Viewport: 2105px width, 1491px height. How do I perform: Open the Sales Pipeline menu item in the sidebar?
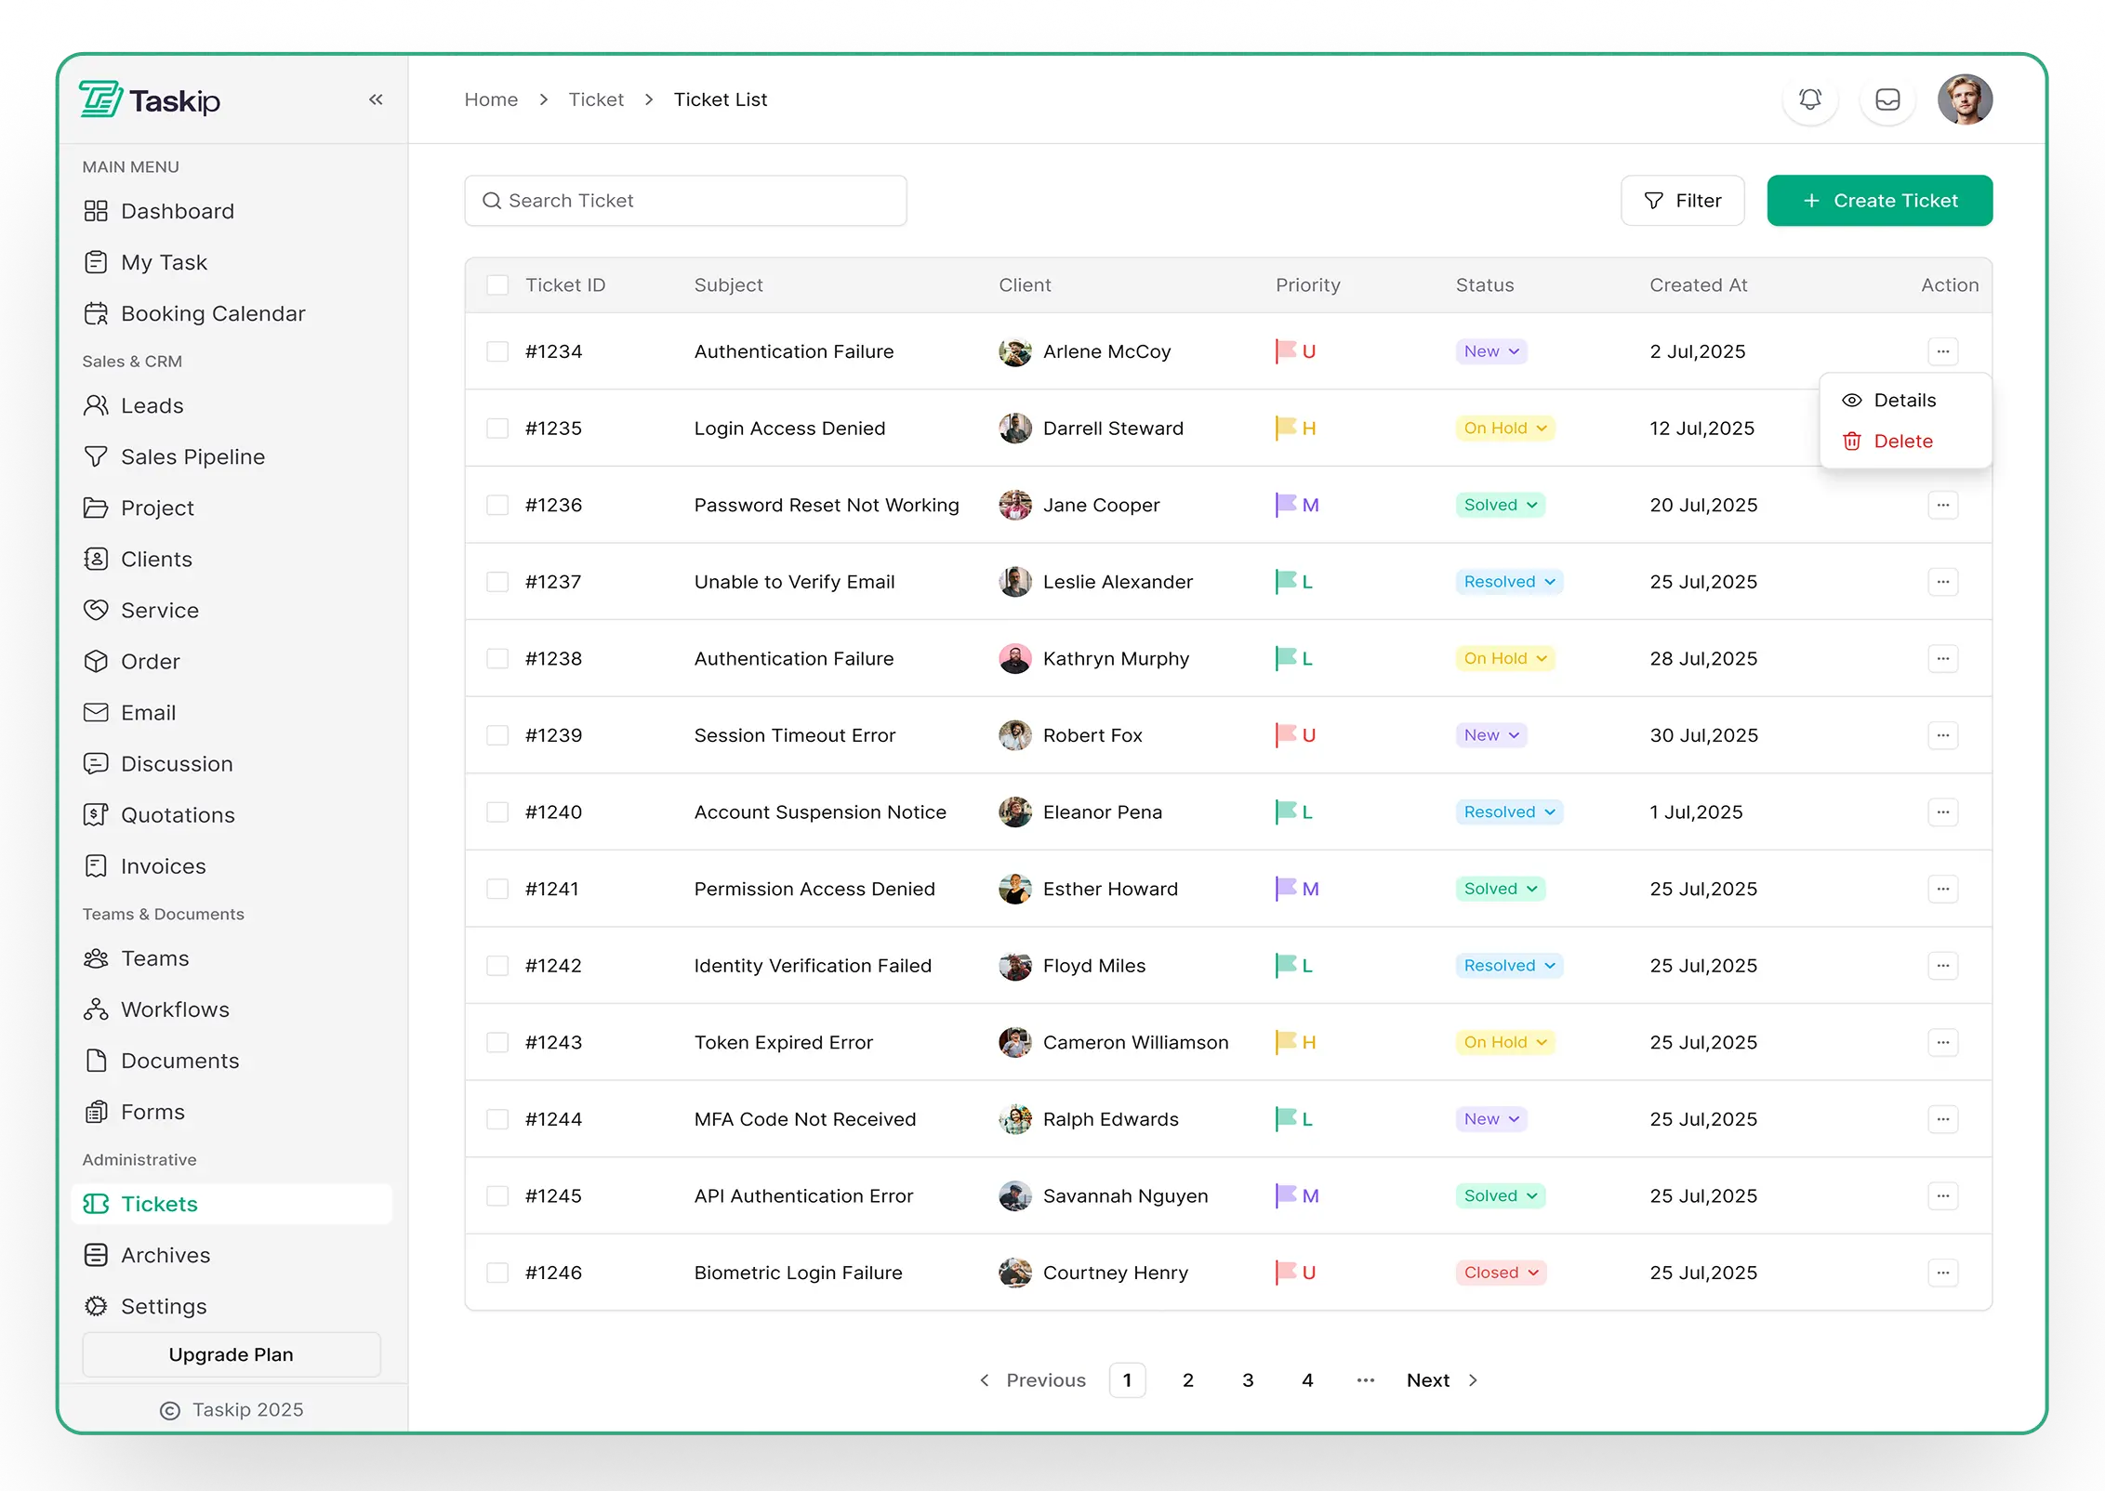(192, 456)
